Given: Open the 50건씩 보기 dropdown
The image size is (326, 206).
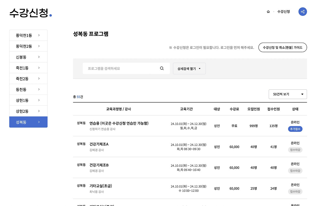Looking at the screenshot, I should point(288,94).
